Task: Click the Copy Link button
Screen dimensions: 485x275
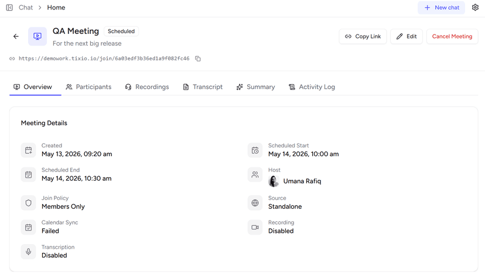Action: (x=363, y=36)
